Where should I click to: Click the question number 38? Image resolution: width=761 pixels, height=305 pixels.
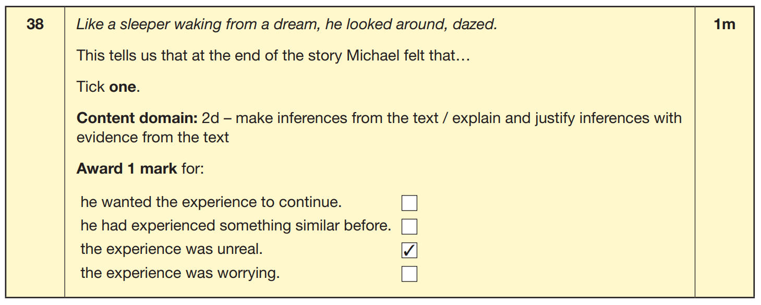[x=35, y=25]
